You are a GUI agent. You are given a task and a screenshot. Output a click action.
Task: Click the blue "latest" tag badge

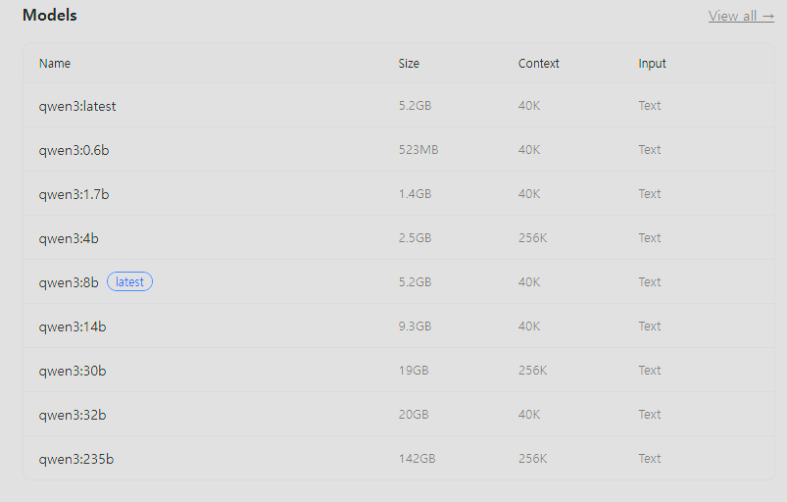(129, 282)
